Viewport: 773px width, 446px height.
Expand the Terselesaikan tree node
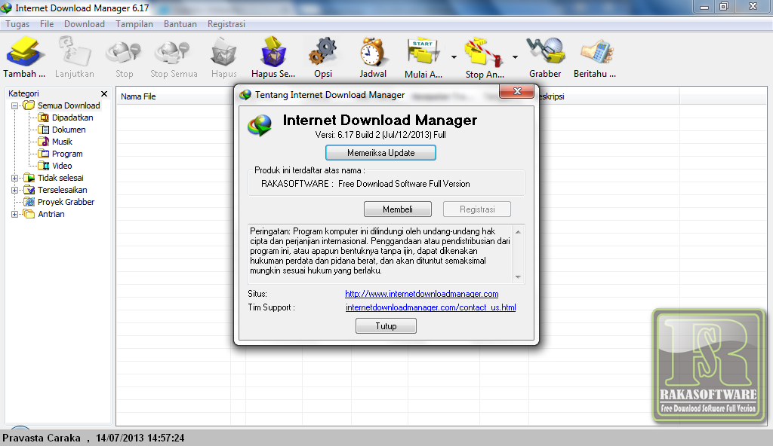coord(14,190)
